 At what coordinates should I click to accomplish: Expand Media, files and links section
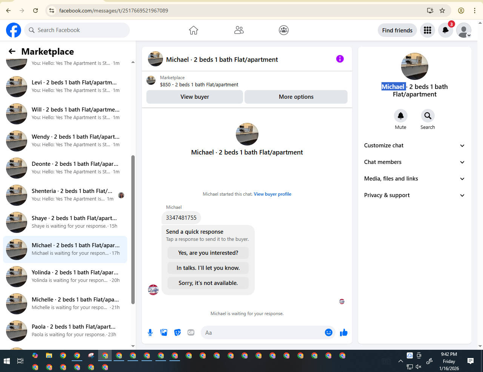pyautogui.click(x=414, y=179)
